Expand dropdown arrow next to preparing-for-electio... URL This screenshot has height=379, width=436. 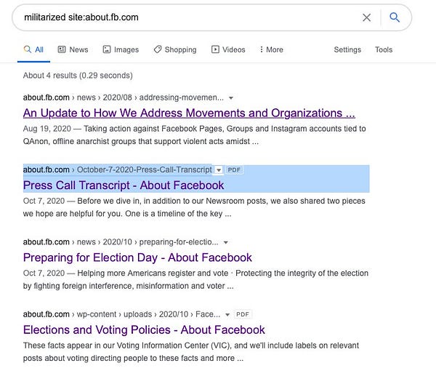[x=226, y=243]
